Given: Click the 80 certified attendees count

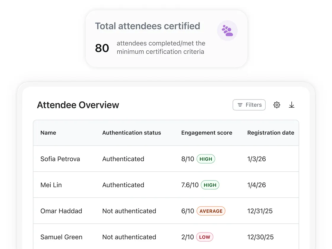Looking at the screenshot, I should coord(102,48).
